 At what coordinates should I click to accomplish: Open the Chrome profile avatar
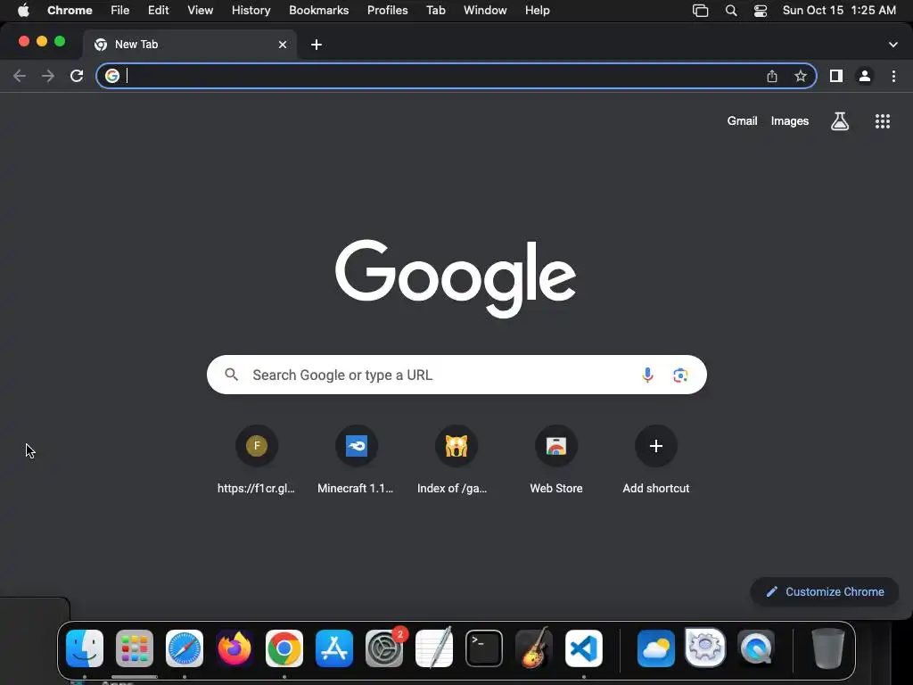click(x=865, y=76)
